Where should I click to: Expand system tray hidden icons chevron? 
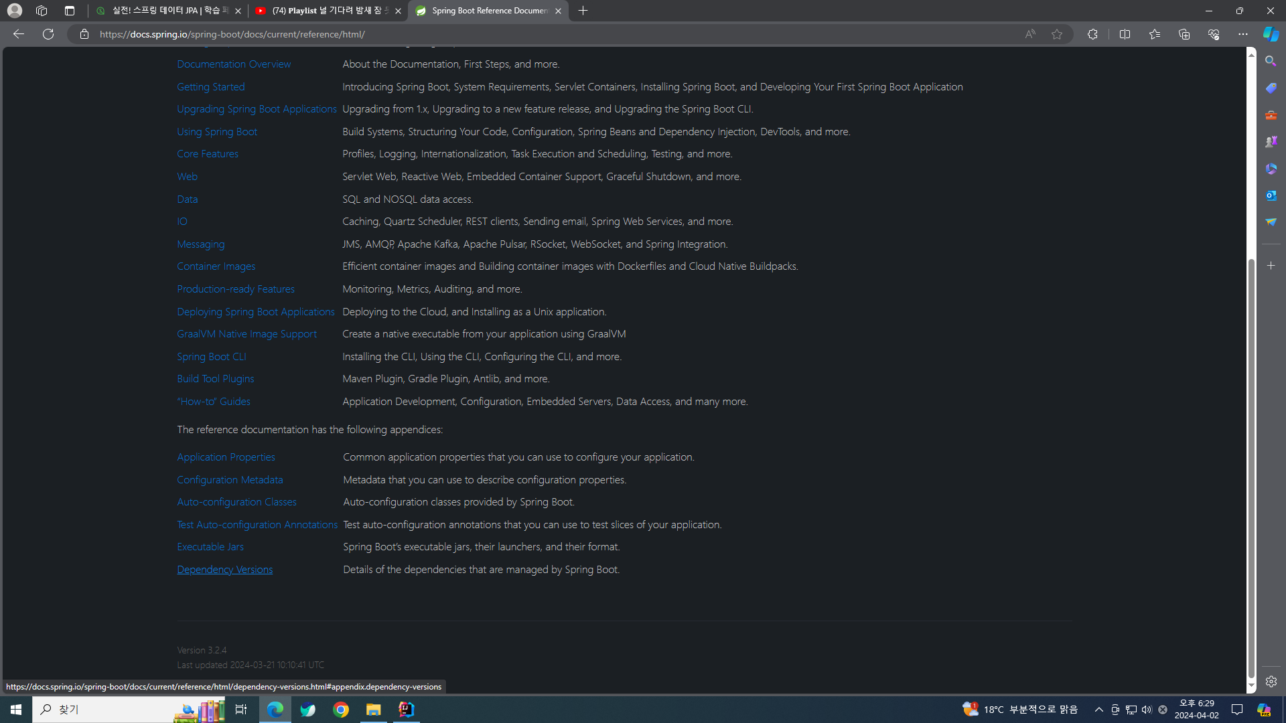tap(1099, 710)
